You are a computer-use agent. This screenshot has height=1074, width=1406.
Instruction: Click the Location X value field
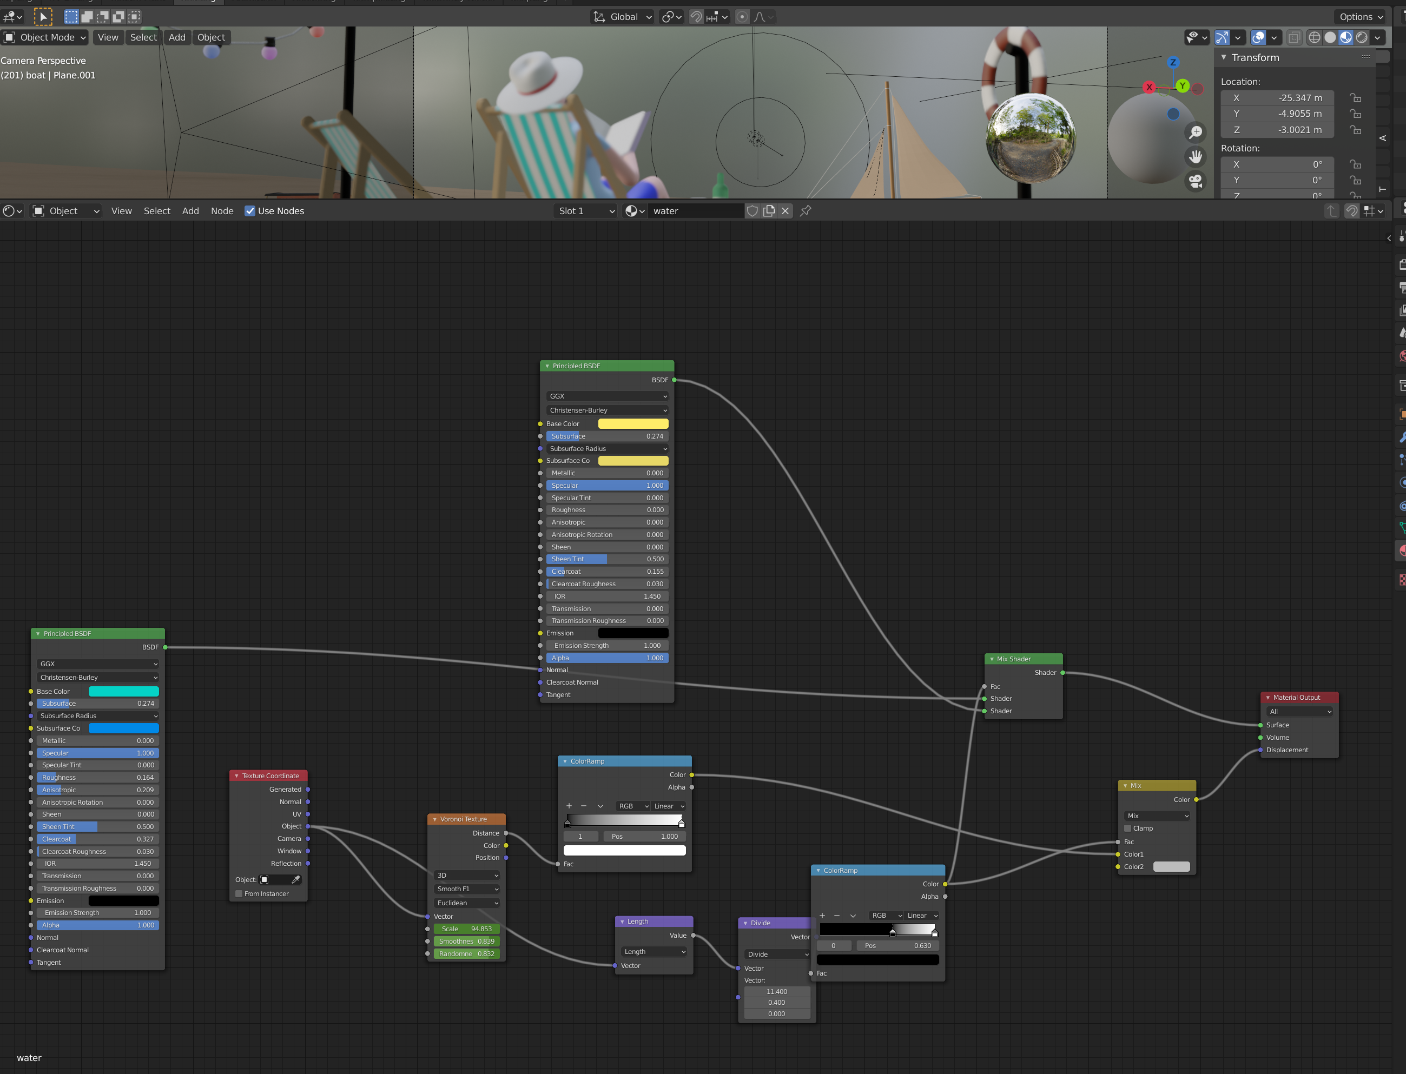[1277, 98]
